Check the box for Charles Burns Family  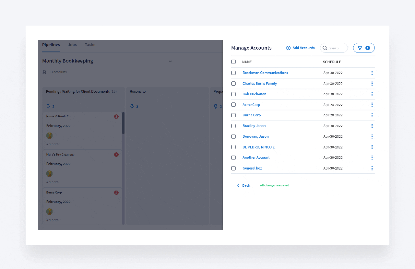pyautogui.click(x=233, y=84)
